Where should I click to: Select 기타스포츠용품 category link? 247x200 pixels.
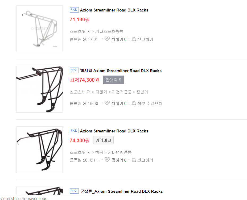109,31
